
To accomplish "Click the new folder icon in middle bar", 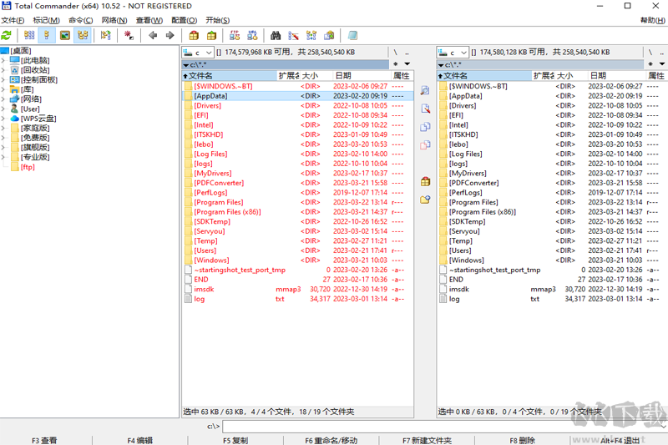I will [x=425, y=199].
